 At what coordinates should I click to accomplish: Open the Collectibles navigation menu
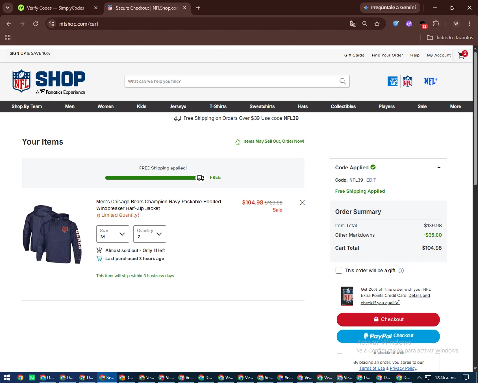click(343, 106)
